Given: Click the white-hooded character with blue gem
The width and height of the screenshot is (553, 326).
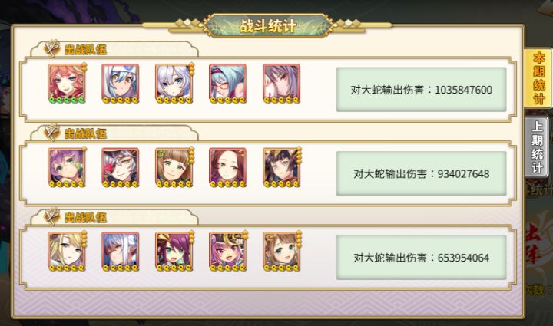Looking at the screenshot, I should click(x=121, y=84).
